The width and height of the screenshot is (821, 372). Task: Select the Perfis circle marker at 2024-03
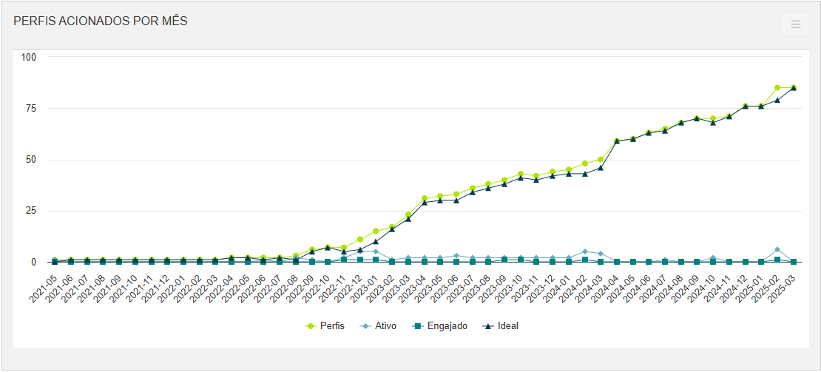601,160
